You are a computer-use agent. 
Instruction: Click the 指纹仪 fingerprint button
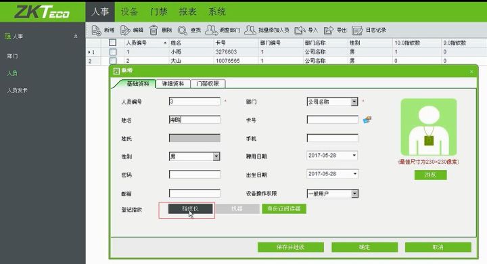pyautogui.click(x=190, y=208)
